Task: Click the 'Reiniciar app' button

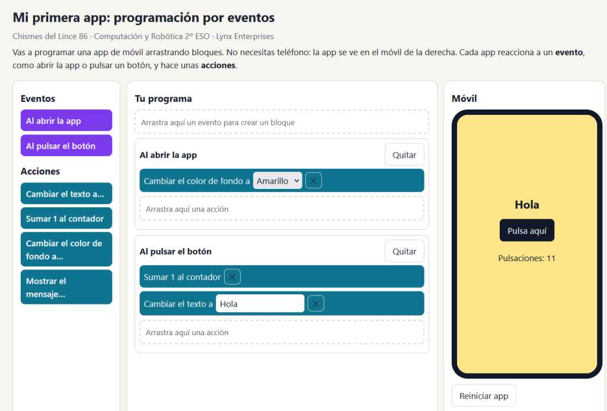Action: click(484, 396)
